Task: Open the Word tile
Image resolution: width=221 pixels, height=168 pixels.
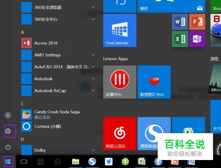Action: 180,22
